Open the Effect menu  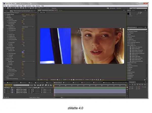point(23,6)
